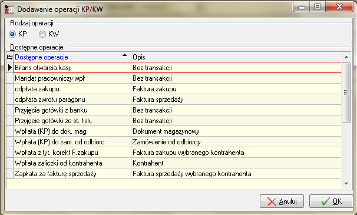Select row odpłata zakupu
Image resolution: width=357 pixels, height=215 pixels.
pyautogui.click(x=177, y=89)
